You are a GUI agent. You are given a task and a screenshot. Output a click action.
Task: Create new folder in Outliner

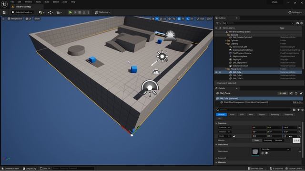point(297,23)
